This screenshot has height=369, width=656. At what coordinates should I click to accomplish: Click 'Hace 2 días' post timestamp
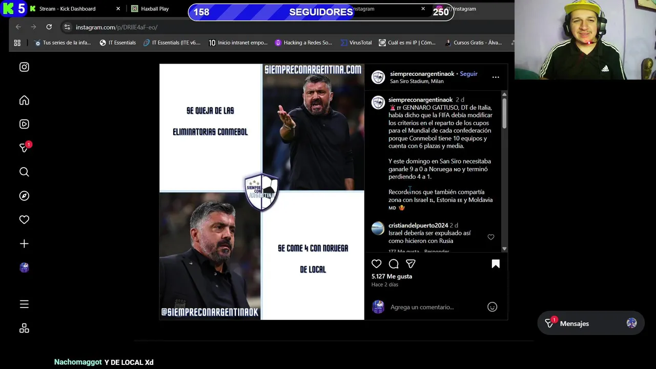tap(385, 284)
